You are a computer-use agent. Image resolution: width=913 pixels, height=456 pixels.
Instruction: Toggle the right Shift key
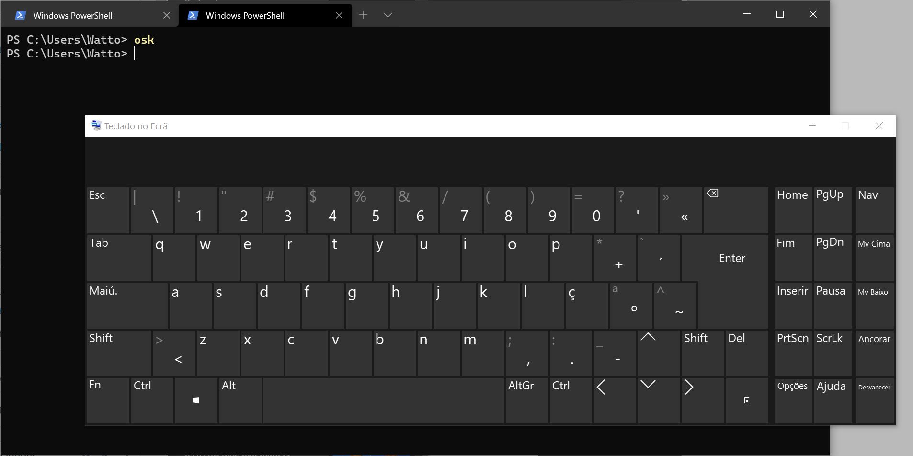coord(703,353)
